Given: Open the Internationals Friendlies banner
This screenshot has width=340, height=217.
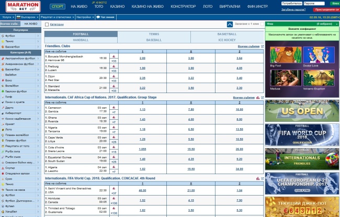Looking at the screenshot, I should pos(302,159).
